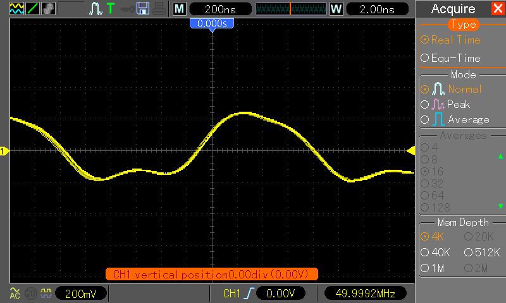
Task: Select Normal acquisition mode
Action: pos(451,88)
